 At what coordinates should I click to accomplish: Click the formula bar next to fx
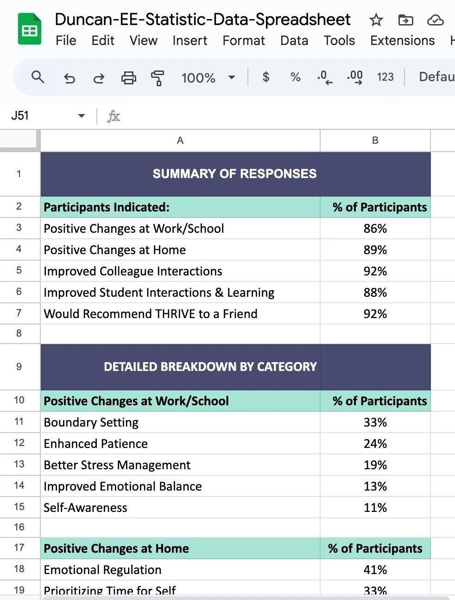coord(290,116)
